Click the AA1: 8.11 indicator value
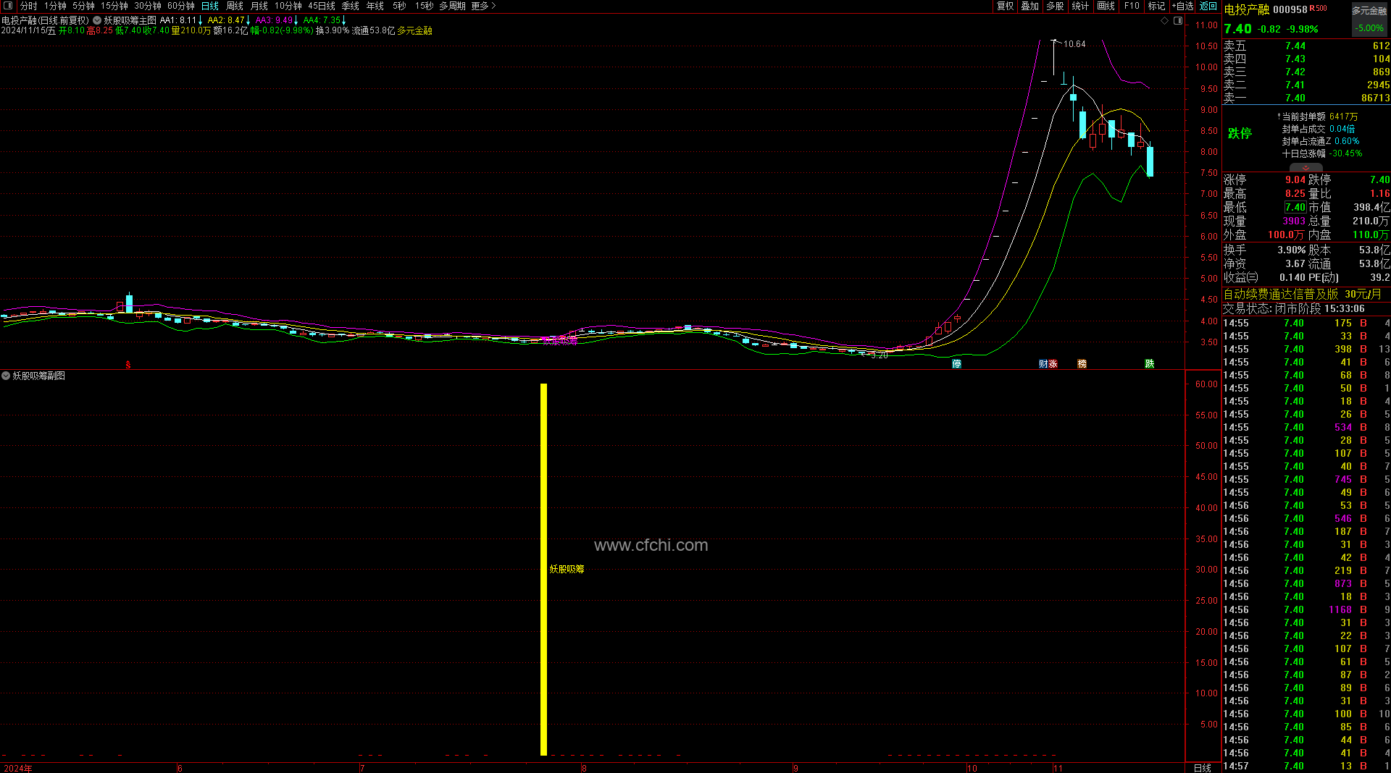Viewport: 1391px width, 773px height. (x=178, y=20)
